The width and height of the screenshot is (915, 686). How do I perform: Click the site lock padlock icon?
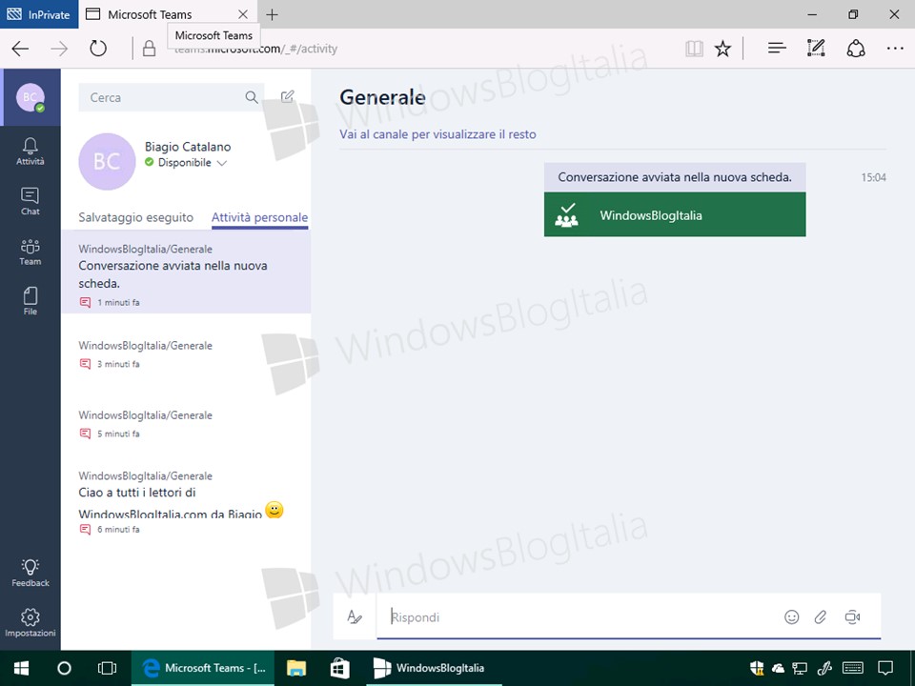[x=150, y=49]
